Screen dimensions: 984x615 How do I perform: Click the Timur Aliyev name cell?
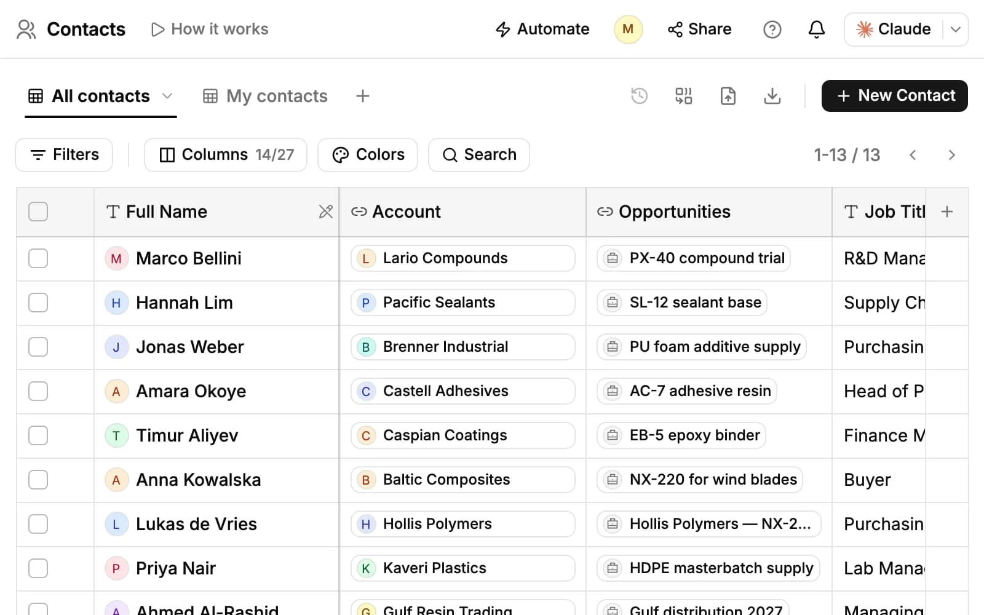216,435
